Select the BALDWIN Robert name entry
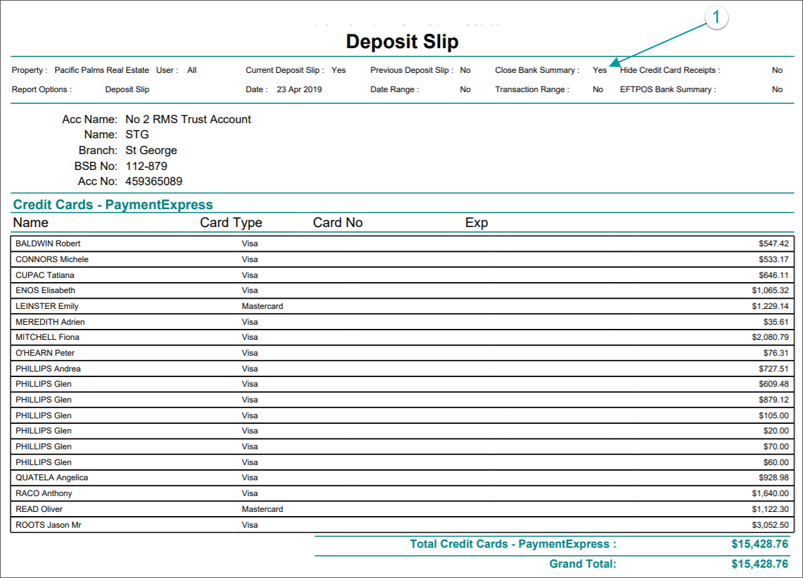803x578 pixels. (48, 244)
